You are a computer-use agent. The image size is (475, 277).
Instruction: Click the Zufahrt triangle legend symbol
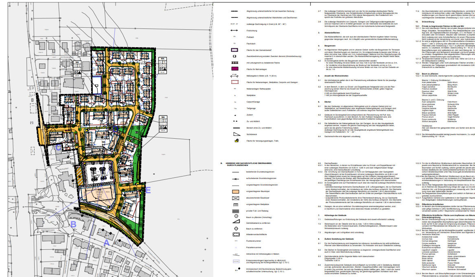pos(235,116)
